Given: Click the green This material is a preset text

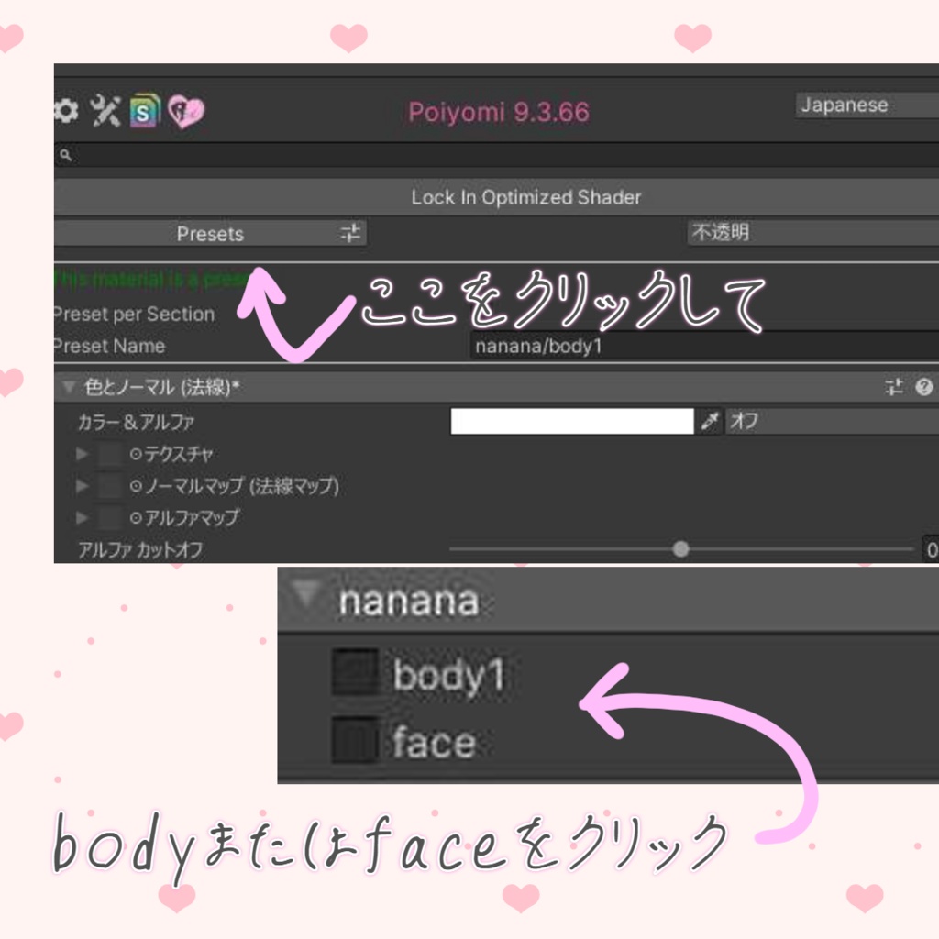Looking at the screenshot, I should pos(153,279).
